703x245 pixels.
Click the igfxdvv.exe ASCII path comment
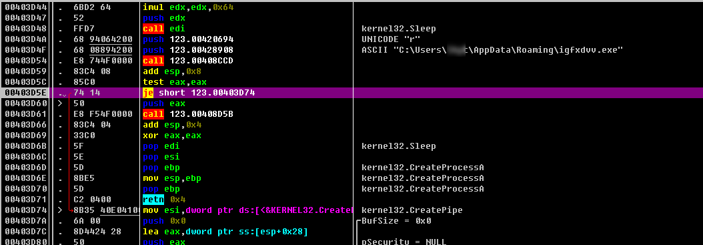[492, 50]
